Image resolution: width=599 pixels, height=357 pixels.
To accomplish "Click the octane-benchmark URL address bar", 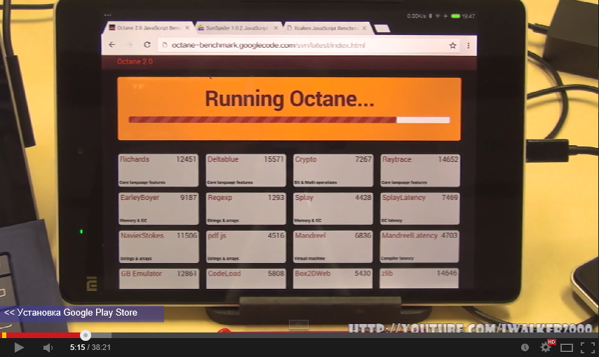I will tap(295, 45).
